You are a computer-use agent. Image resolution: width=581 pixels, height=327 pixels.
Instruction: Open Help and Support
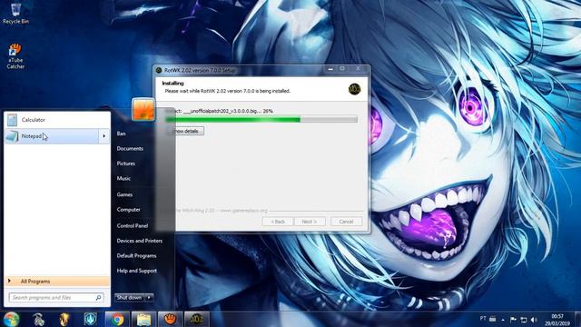pos(137,271)
